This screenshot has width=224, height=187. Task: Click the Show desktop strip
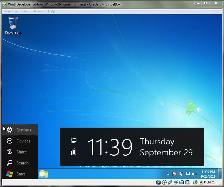coord(220,174)
